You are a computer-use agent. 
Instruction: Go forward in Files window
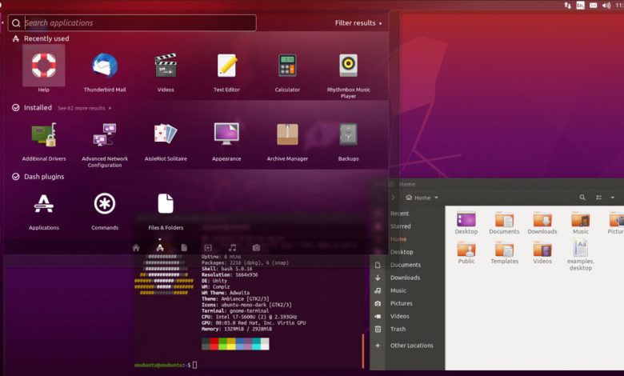[393, 198]
